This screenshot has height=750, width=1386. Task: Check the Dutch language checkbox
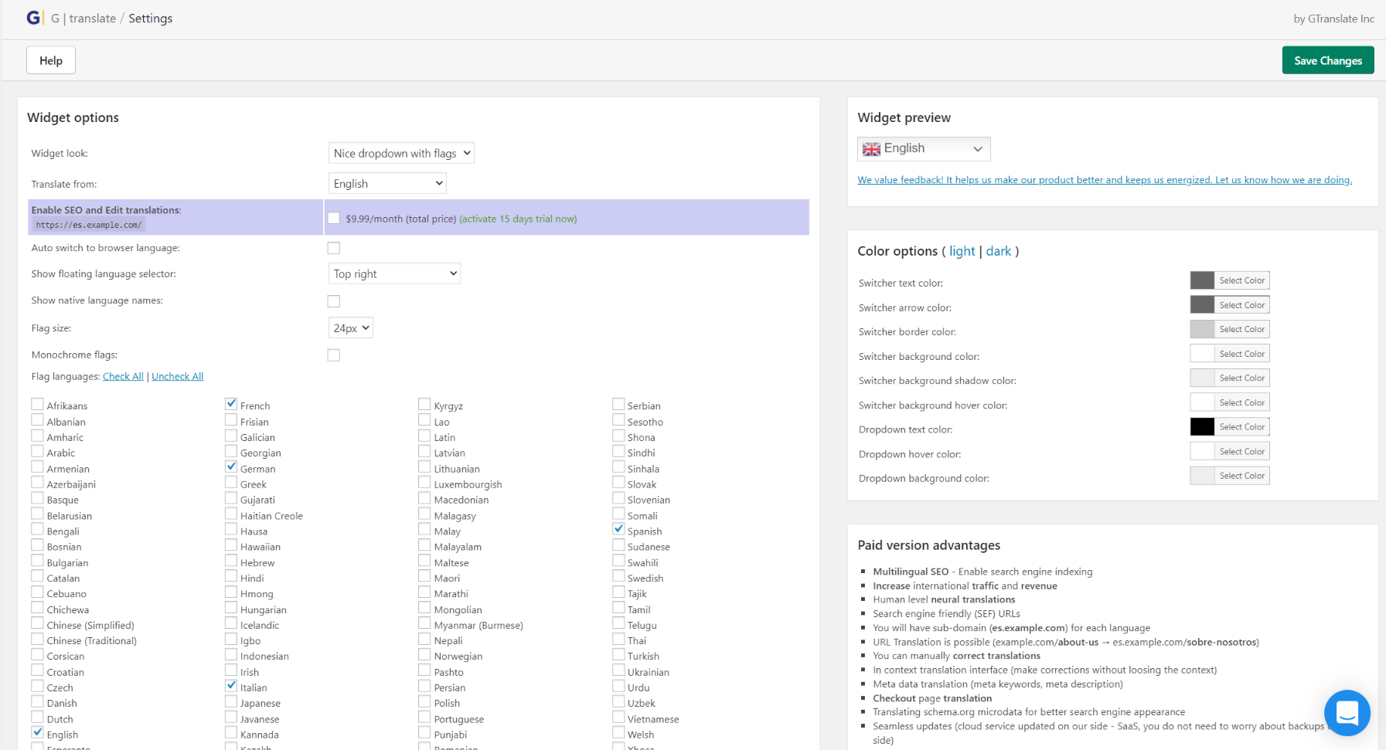[x=37, y=717]
